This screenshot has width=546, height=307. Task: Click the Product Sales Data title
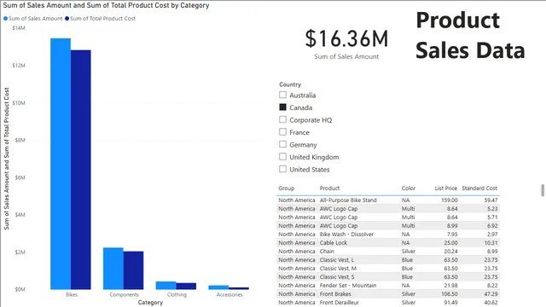click(x=470, y=35)
